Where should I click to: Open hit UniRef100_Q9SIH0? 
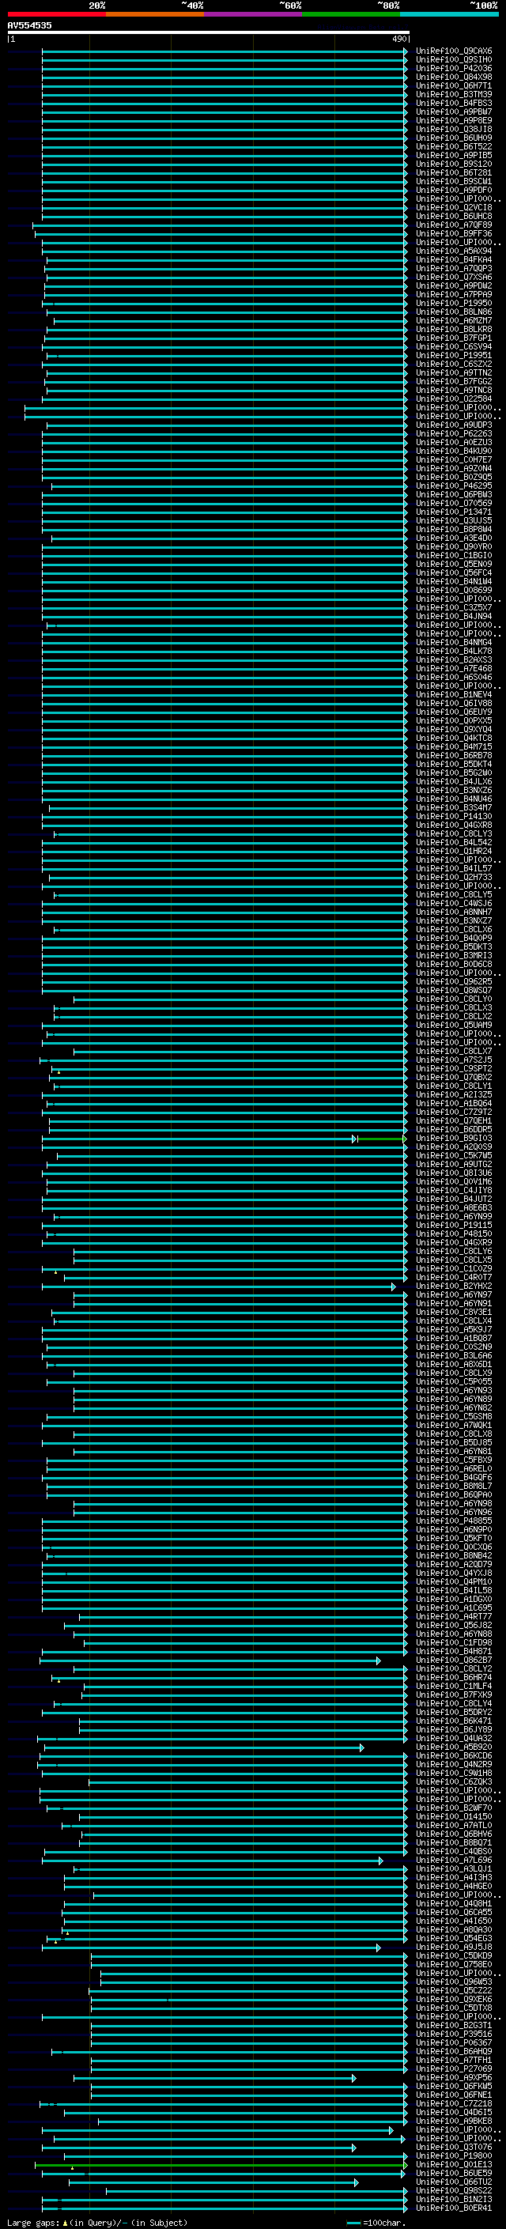click(x=454, y=60)
